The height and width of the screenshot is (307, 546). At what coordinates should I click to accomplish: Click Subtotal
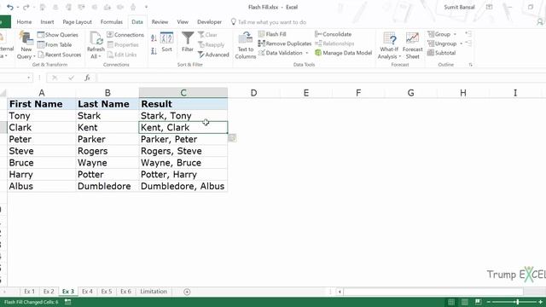[442, 53]
